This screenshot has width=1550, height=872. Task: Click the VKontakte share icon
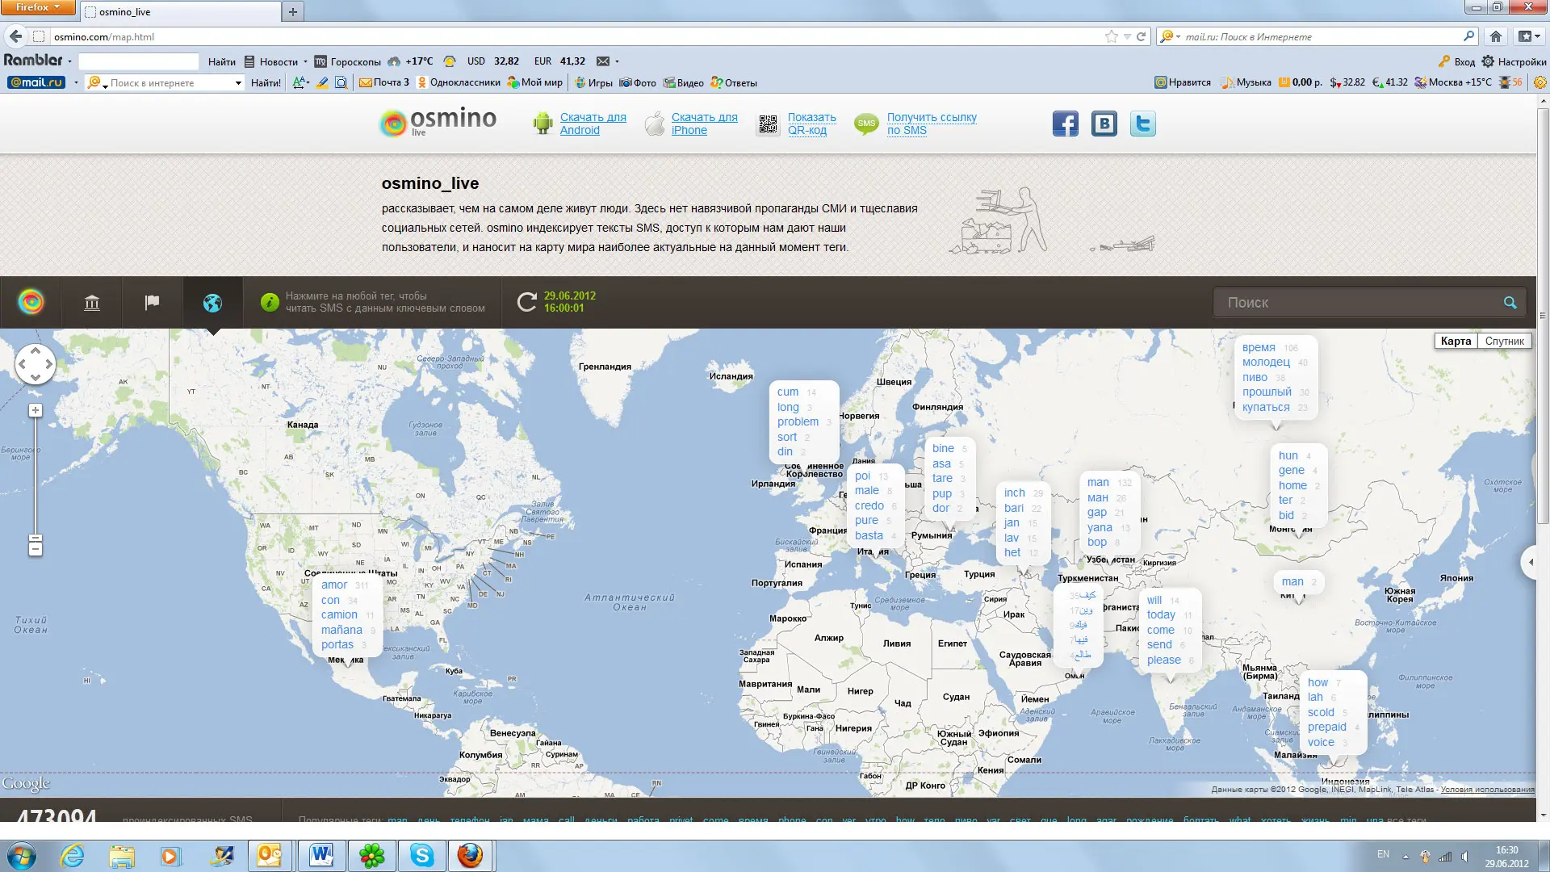[x=1104, y=124]
